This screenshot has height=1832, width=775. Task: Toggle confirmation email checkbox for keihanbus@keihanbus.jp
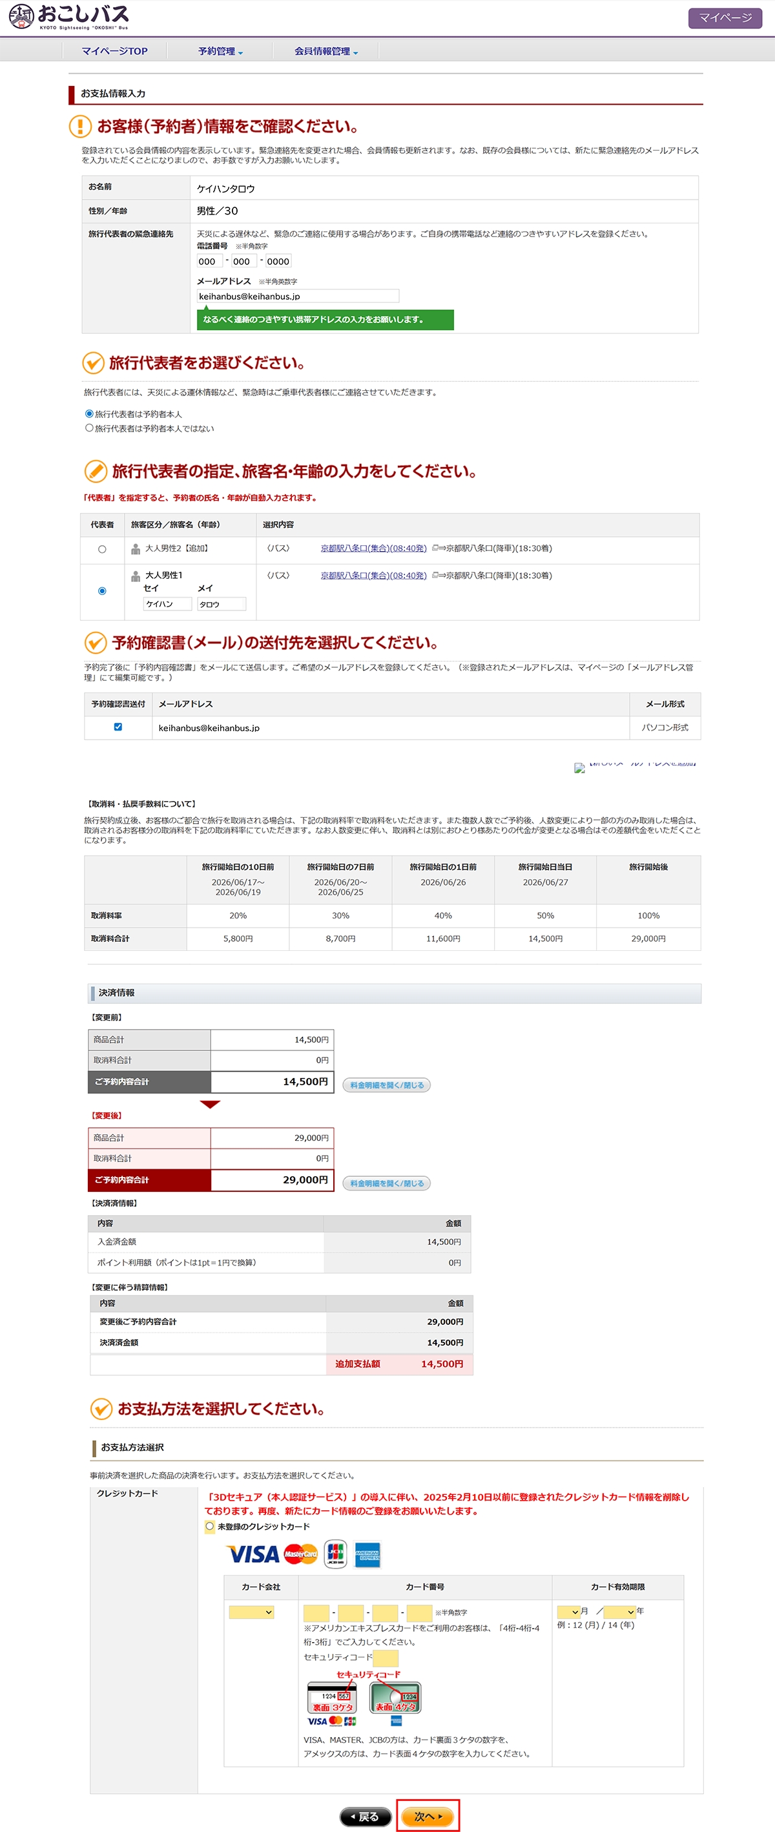coord(118,727)
